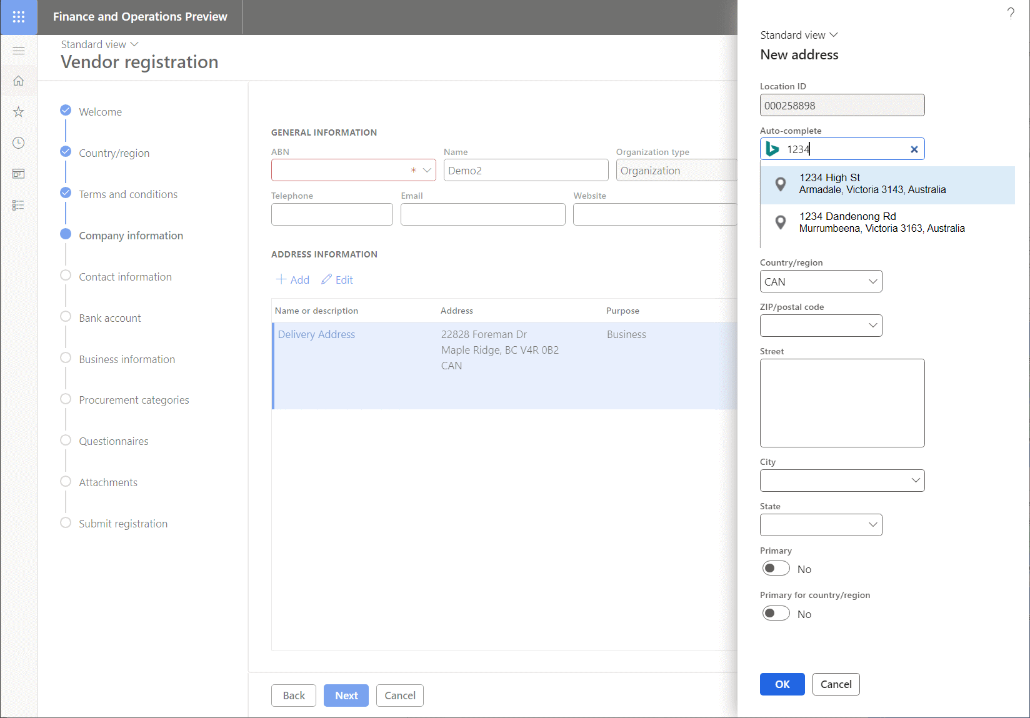Click the Name input field
1030x718 pixels.
click(x=526, y=170)
